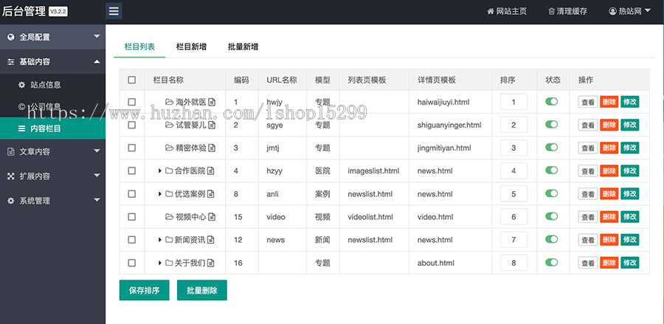Click the 排序 field for 关于我们
This screenshot has width=664, height=324.
click(x=513, y=263)
